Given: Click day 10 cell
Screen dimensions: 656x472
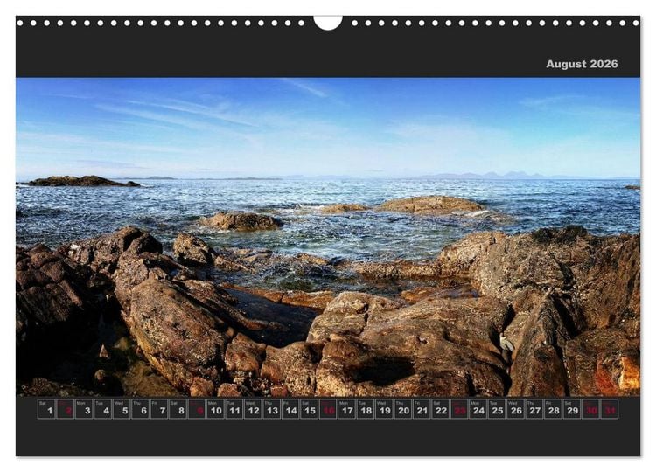Looking at the screenshot, I should pos(215,409).
